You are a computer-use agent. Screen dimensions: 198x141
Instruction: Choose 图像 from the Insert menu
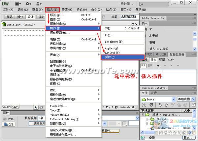click(x=73, y=19)
